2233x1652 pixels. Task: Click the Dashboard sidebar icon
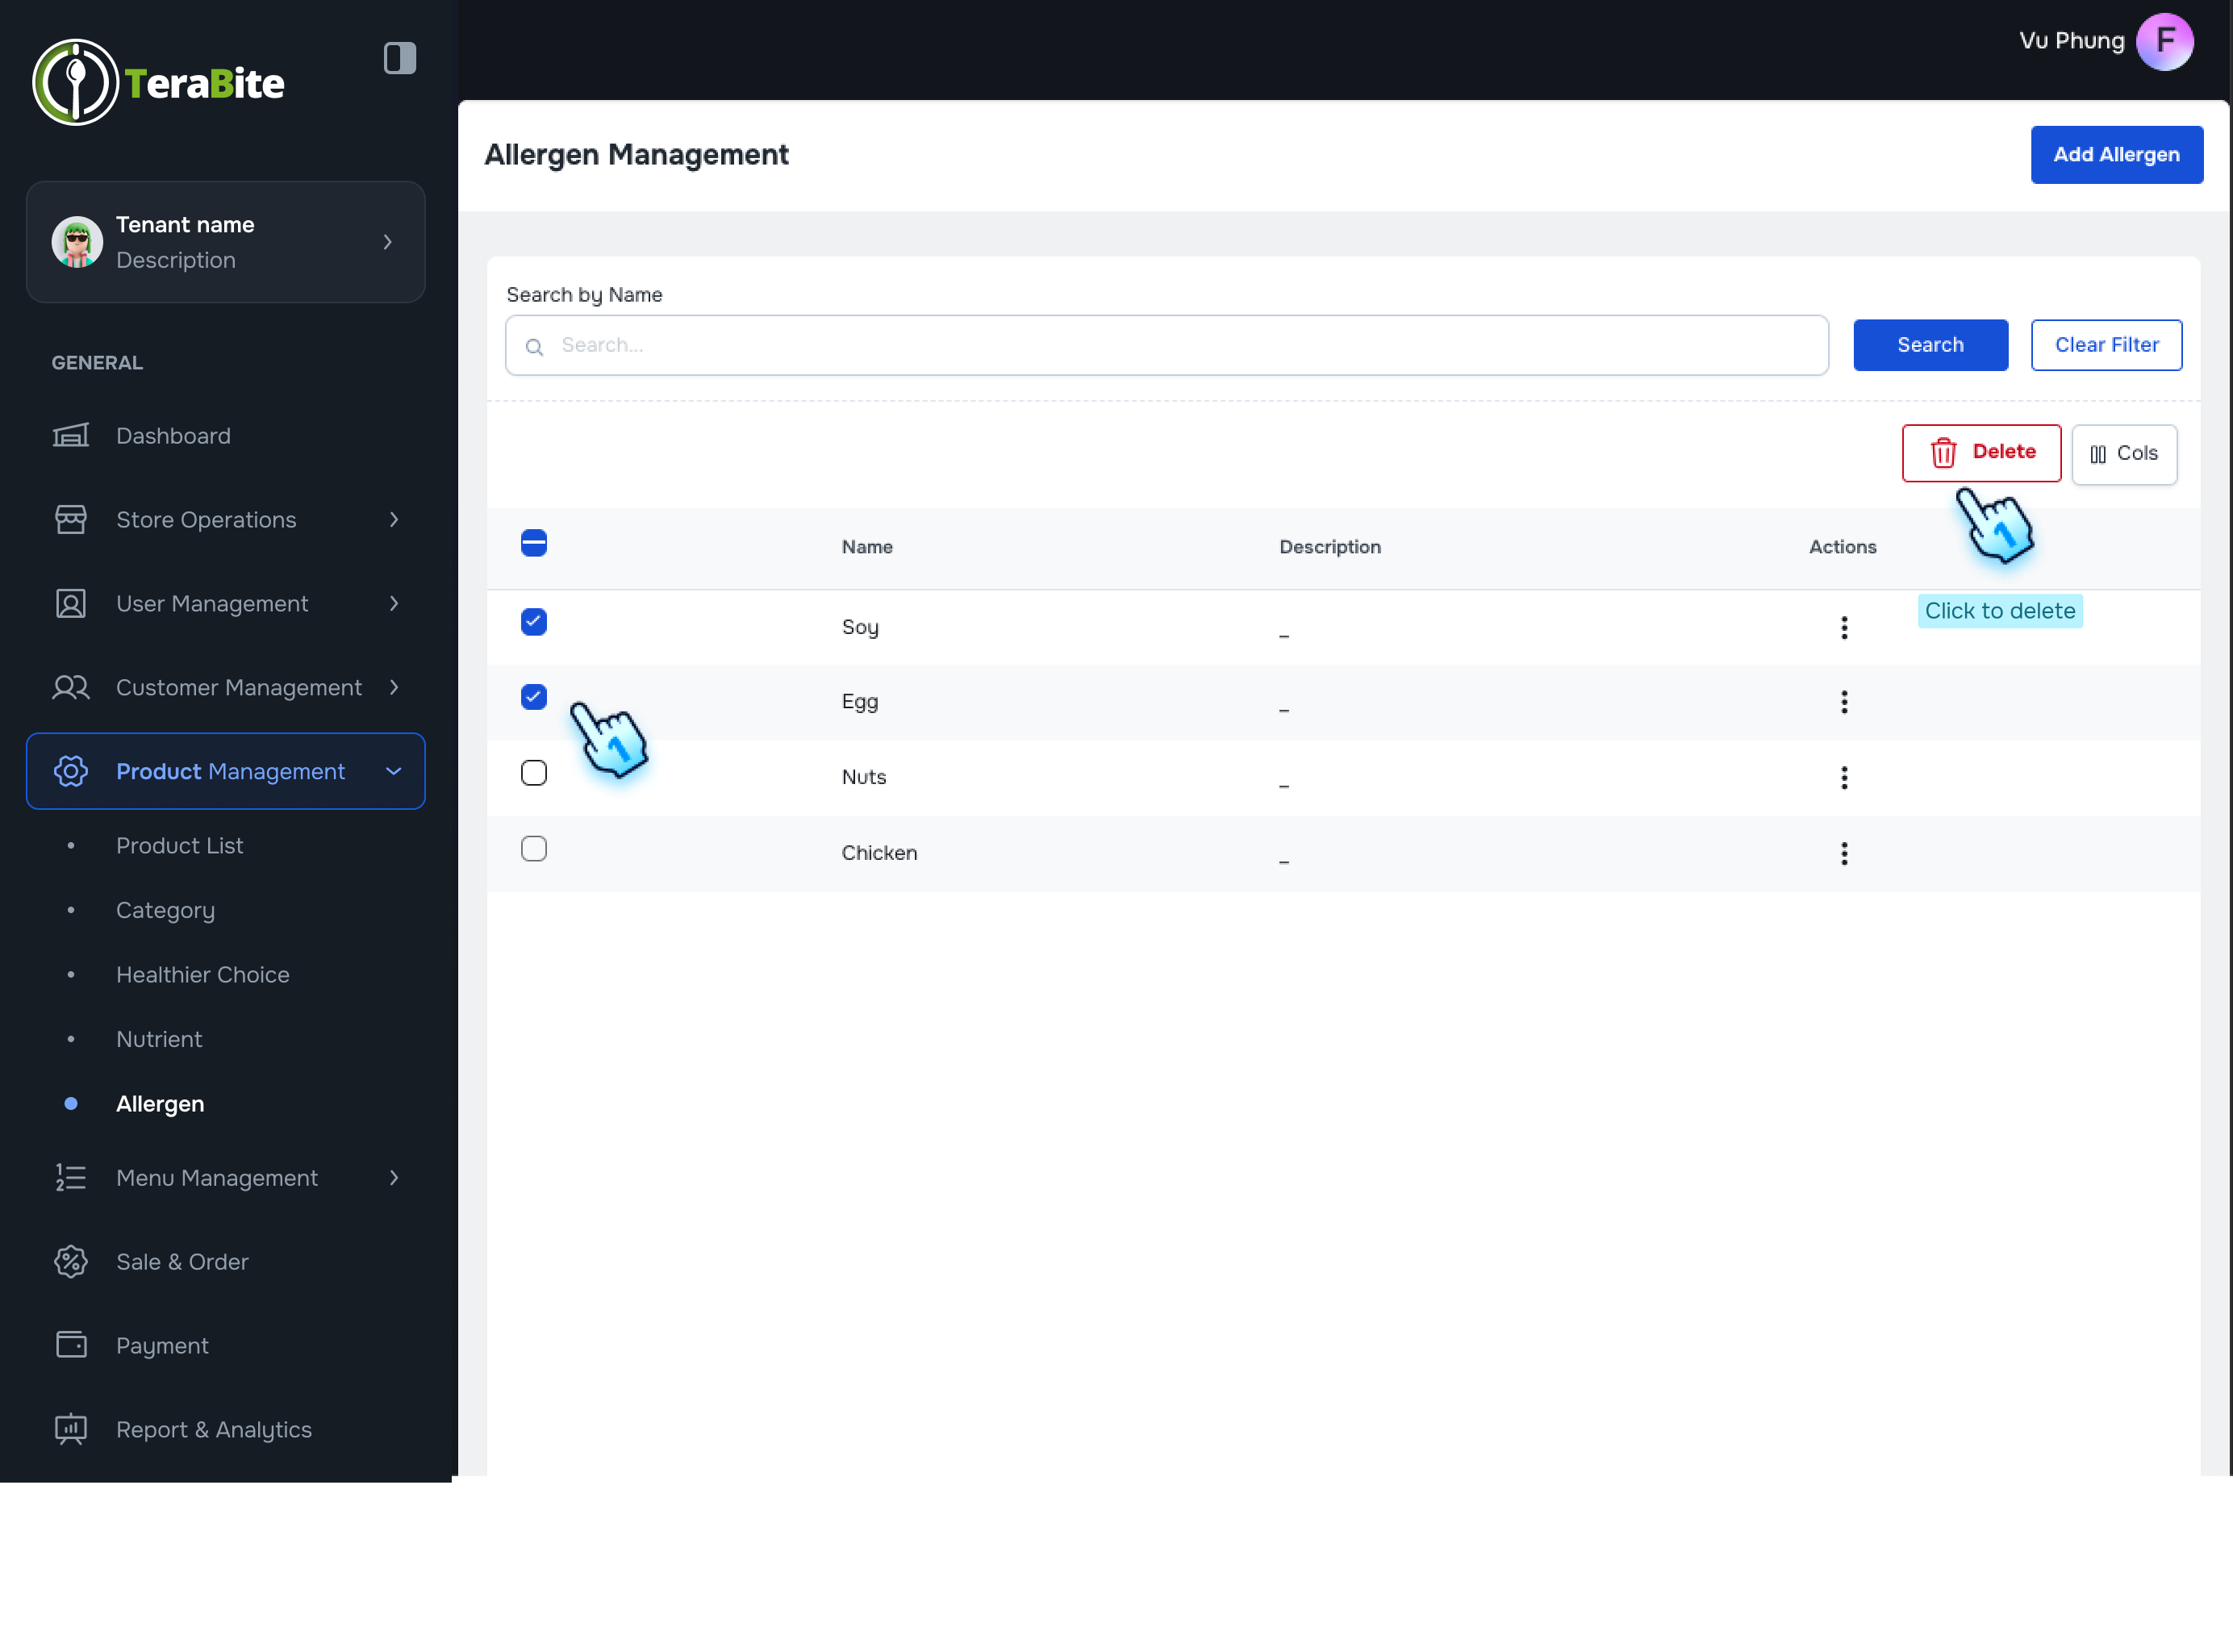70,436
